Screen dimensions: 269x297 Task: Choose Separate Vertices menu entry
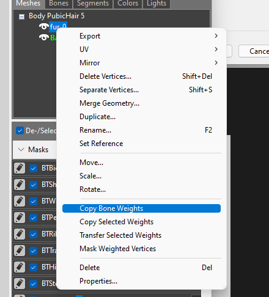pos(141,90)
